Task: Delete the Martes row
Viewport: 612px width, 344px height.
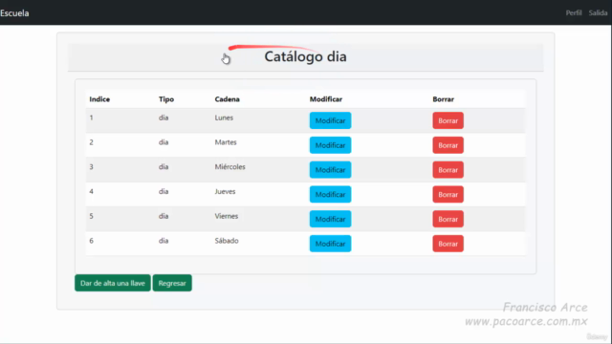Action: click(x=448, y=145)
